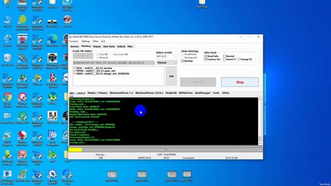Open the Other menu in menu bar

pos(95,41)
